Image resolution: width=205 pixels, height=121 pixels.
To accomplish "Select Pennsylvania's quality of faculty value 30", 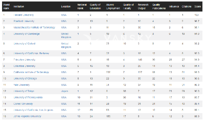I will point(125,98).
